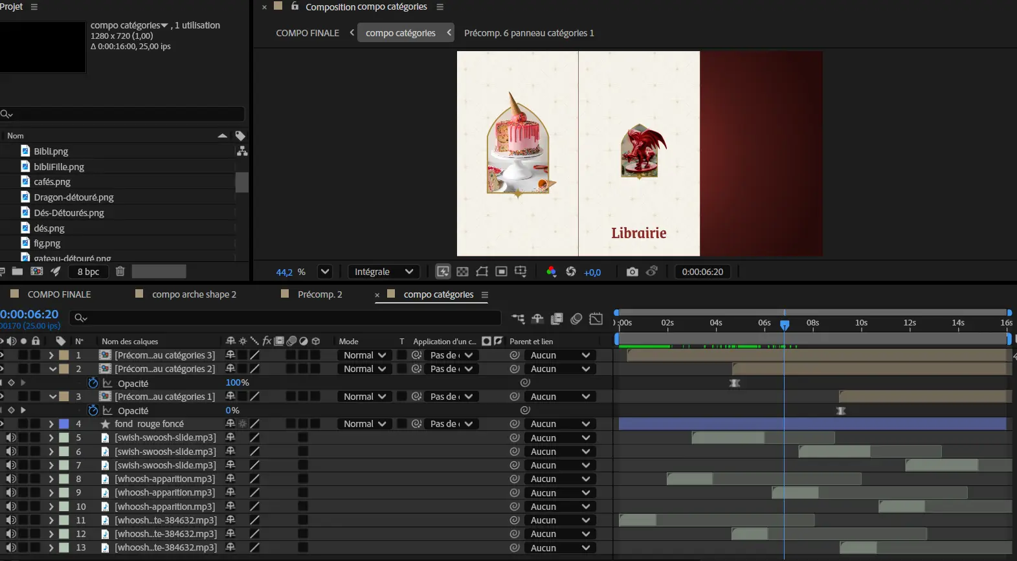Viewport: 1017px width, 561px height.
Task: Open the Intégrale resolution dropdown
Action: click(383, 272)
